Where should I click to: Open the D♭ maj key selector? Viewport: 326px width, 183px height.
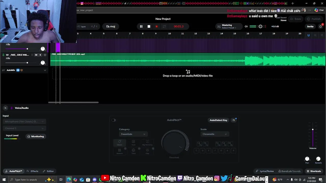coord(111,26)
